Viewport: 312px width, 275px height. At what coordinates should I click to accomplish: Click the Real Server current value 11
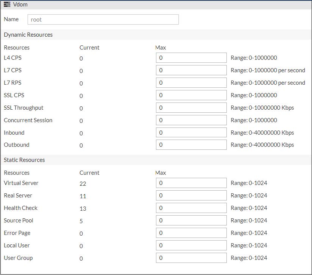(x=83, y=196)
